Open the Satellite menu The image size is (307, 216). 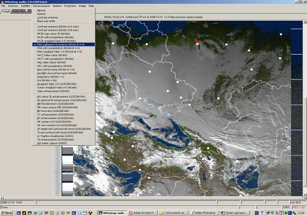26,6
